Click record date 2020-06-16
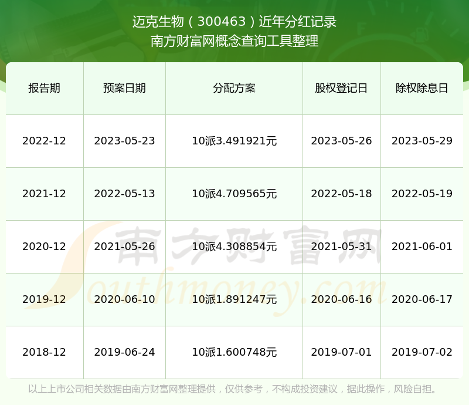 tap(341, 299)
